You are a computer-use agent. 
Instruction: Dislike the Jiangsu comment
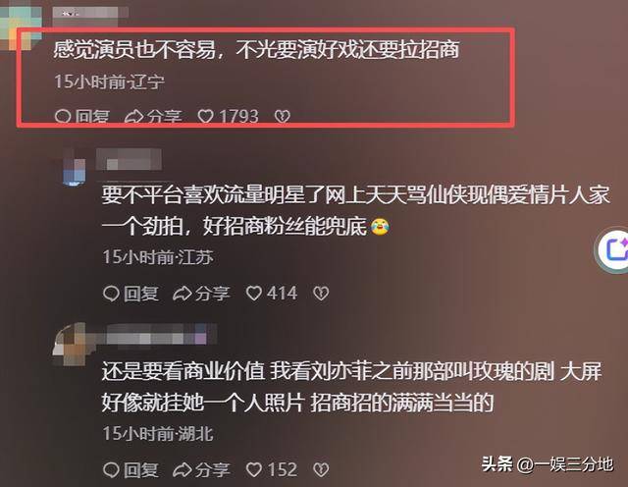click(321, 294)
